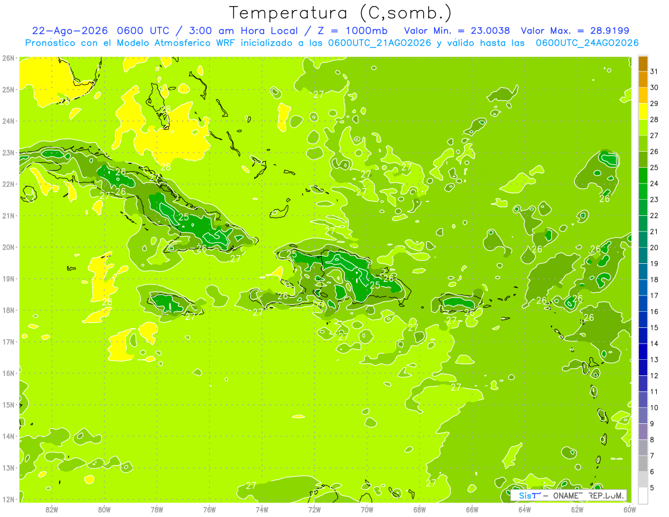669x517 pixels.
Task: Pick the yellow legend swatch between 28 and 29
Action: click(643, 112)
